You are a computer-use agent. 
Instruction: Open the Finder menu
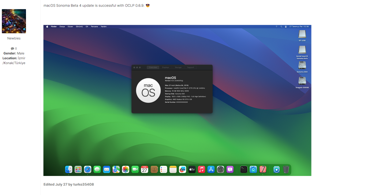[54, 27]
